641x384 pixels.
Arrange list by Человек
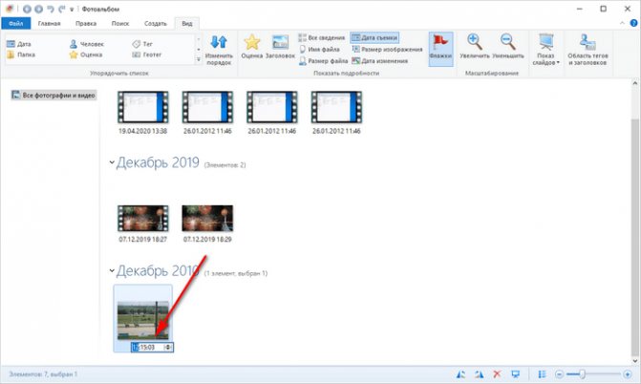click(x=87, y=44)
